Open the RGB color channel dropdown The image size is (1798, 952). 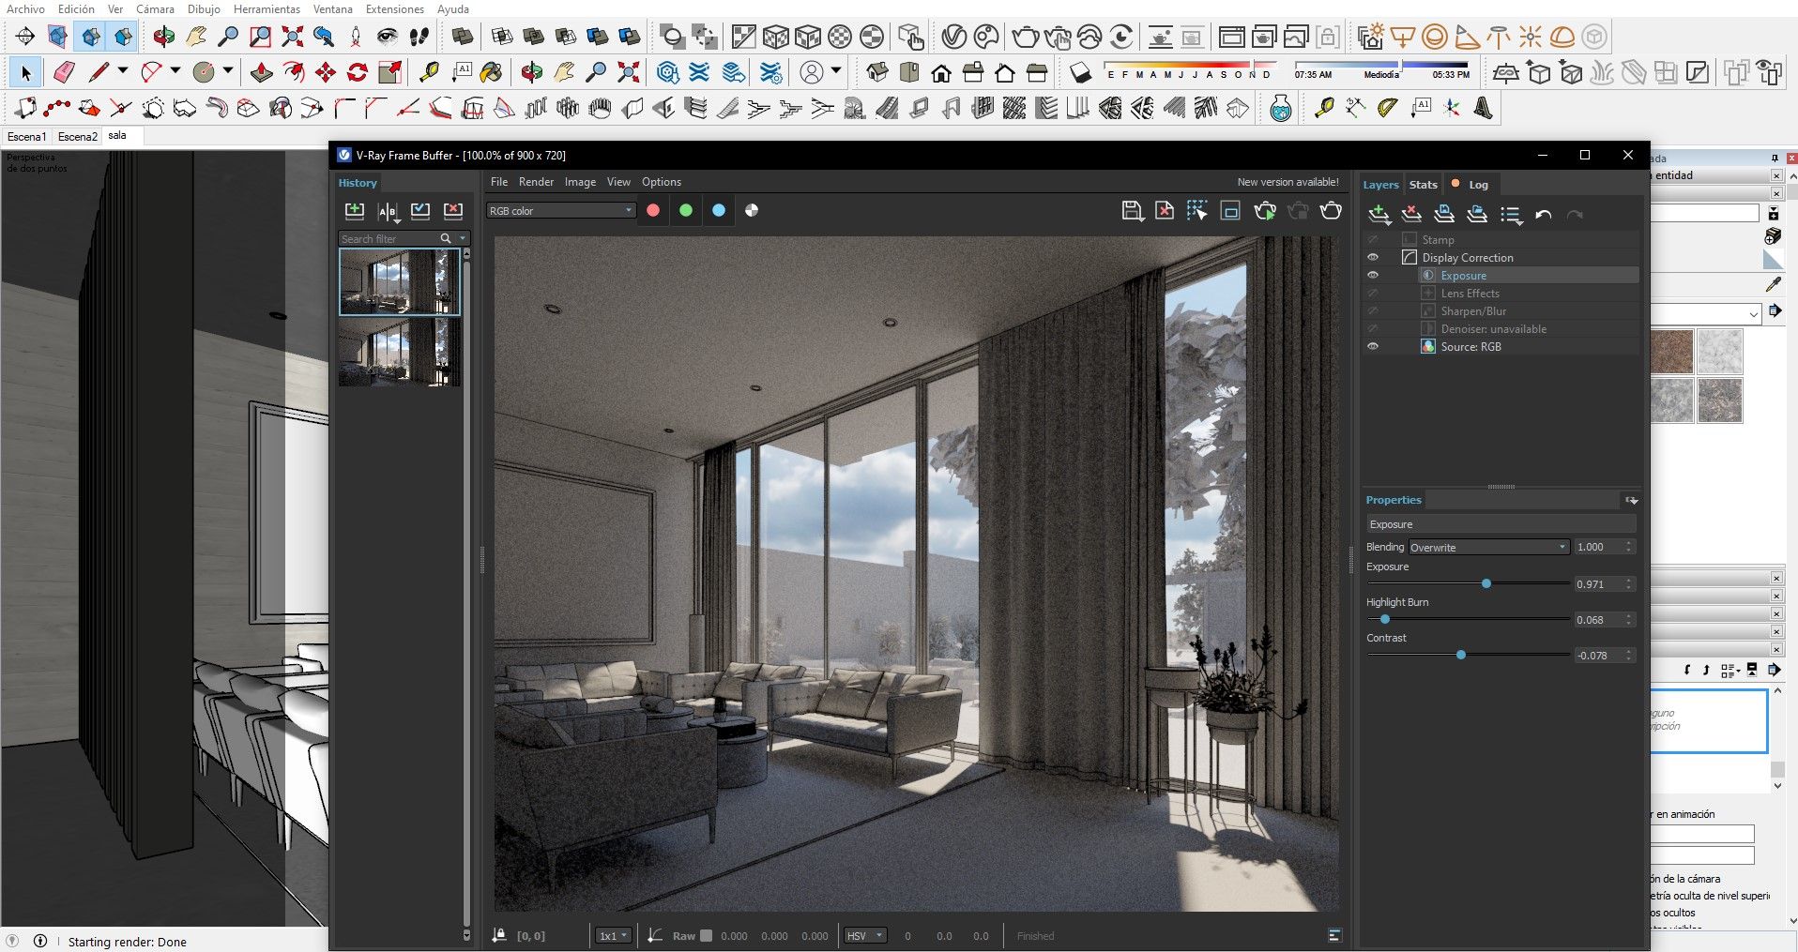pyautogui.click(x=560, y=211)
